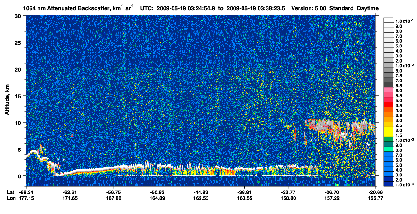Image resolution: width=417 pixels, height=214 pixels.
Task: Click the 'Altitude, km' axis label
Action: (7, 100)
